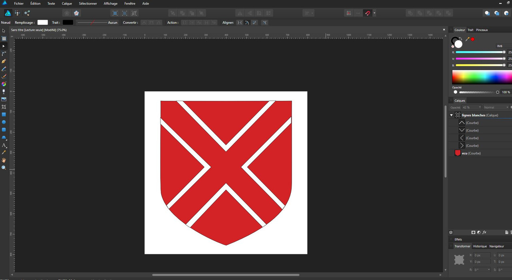Open the Fenêtre menu

click(x=130, y=4)
